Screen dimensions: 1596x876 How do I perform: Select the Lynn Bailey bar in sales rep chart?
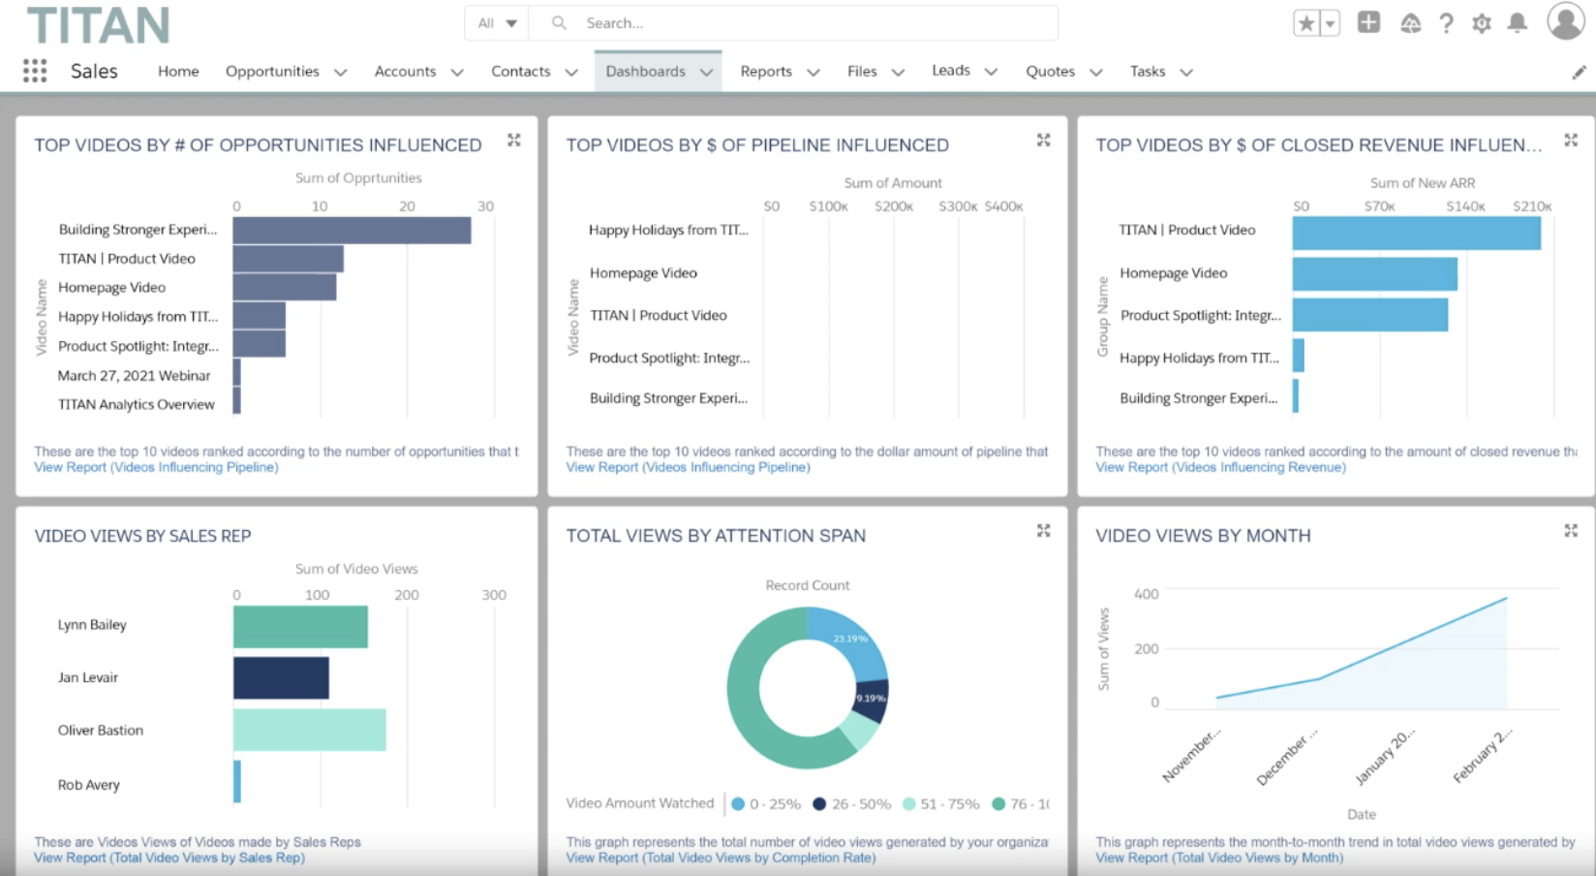300,627
